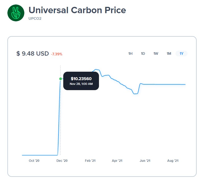Click the green data point marker
The image size is (199, 180).
tap(61, 79)
